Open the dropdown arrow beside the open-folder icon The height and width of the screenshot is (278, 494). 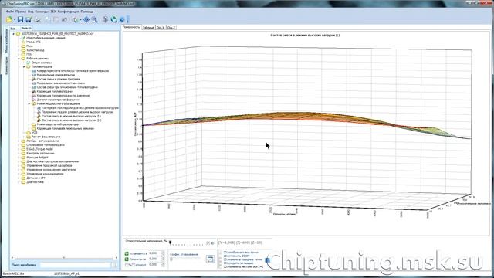click(x=15, y=20)
